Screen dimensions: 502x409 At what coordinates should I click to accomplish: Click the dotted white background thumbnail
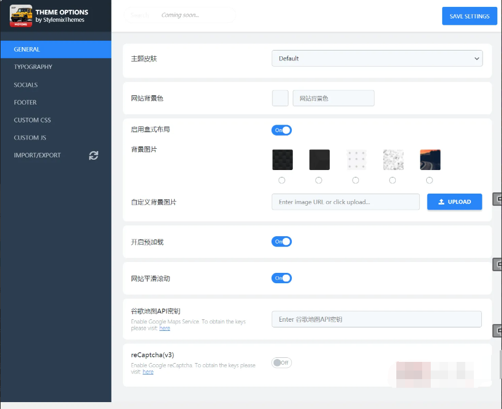[x=356, y=160]
